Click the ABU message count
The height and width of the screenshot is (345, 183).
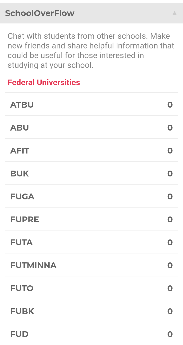coord(170,127)
